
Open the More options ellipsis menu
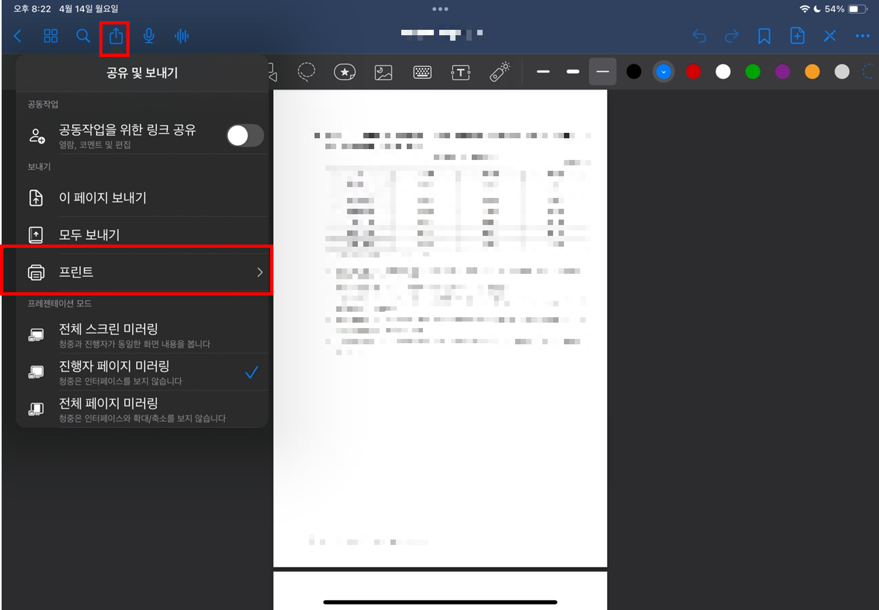(x=862, y=36)
